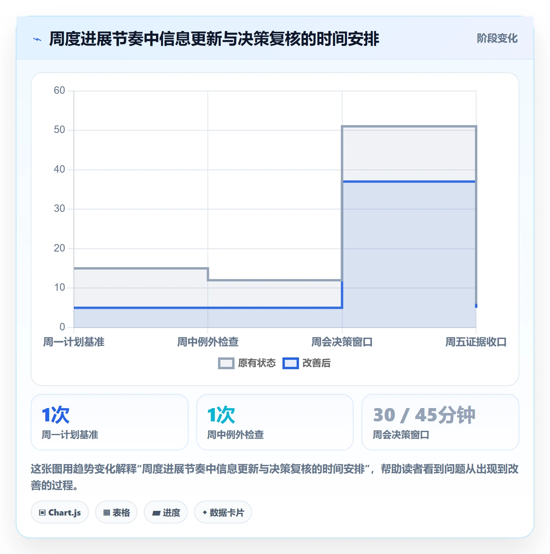Select the 表格 tag chip

coord(116,512)
